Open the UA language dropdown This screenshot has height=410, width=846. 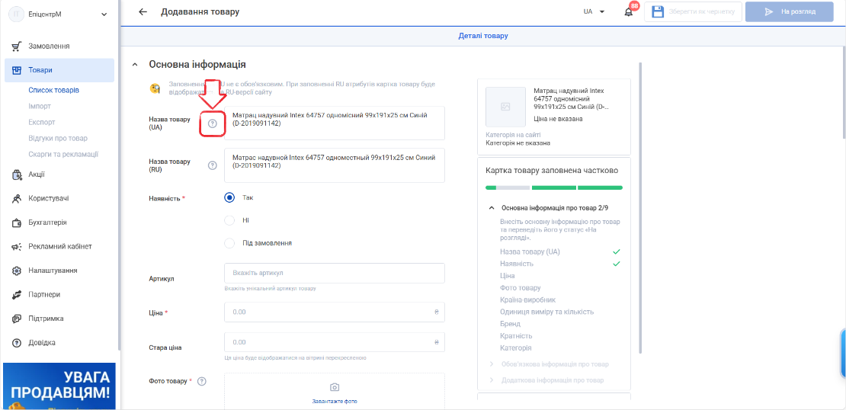click(x=594, y=11)
